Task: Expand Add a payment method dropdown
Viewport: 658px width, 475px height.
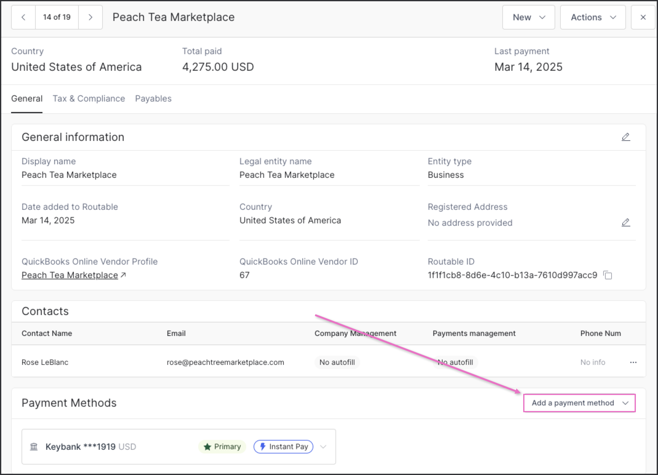Action: point(580,403)
